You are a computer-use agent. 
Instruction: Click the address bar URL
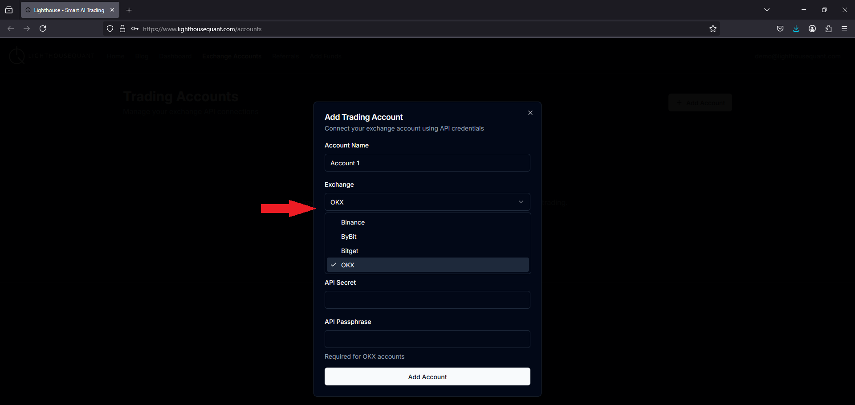click(x=202, y=29)
